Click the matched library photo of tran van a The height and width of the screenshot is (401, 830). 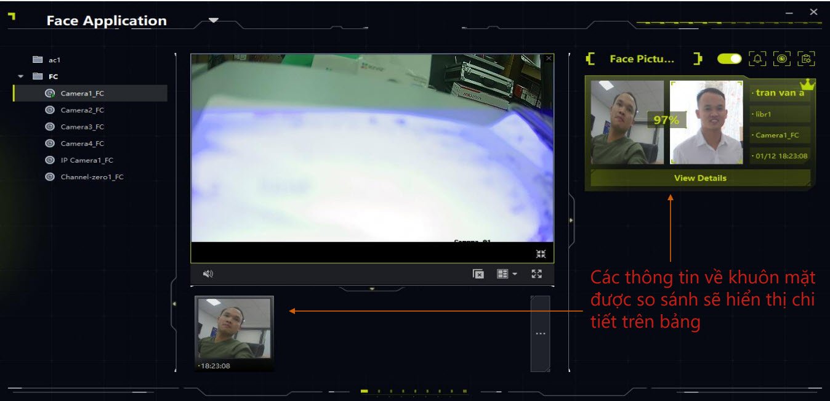(x=706, y=122)
